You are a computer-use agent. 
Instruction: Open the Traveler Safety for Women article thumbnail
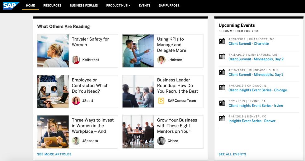(x=53, y=51)
